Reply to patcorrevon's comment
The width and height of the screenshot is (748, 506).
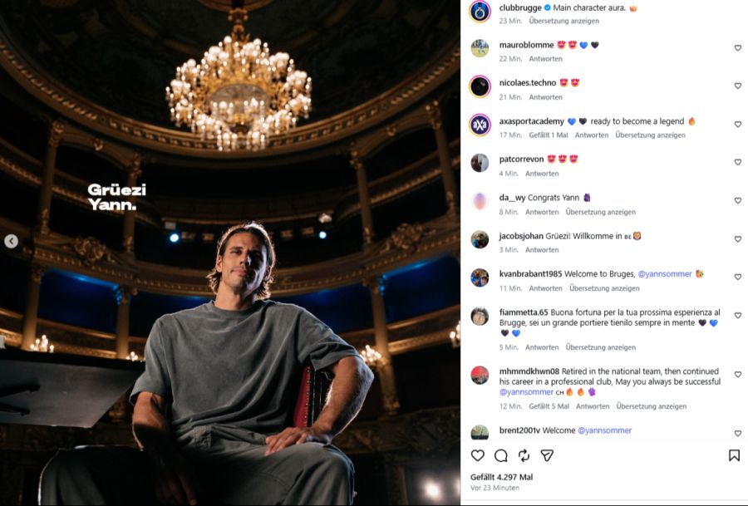pos(542,174)
